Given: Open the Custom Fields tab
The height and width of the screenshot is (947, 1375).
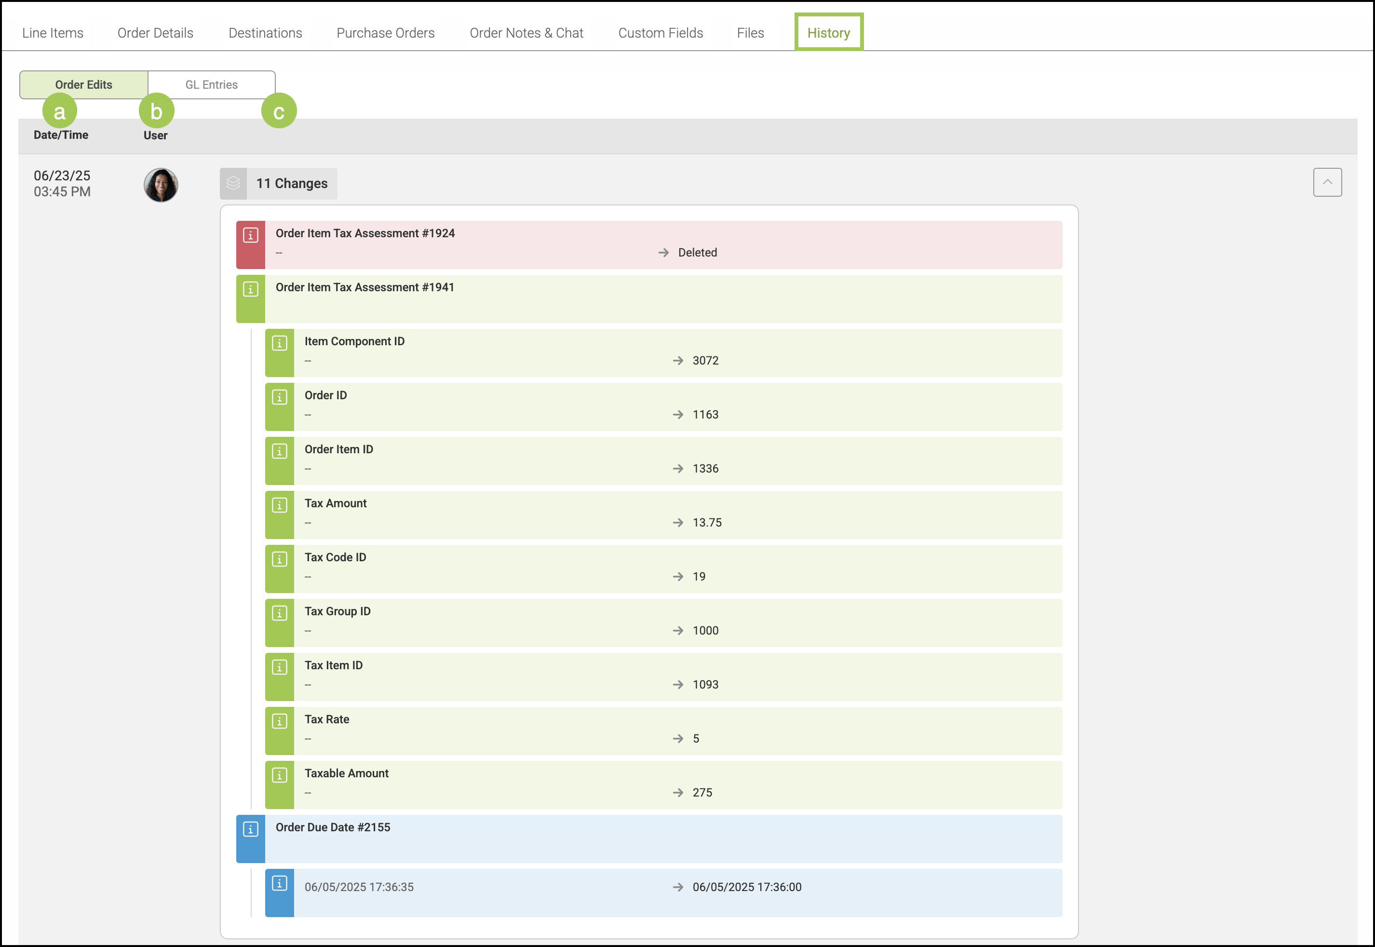Looking at the screenshot, I should (660, 33).
